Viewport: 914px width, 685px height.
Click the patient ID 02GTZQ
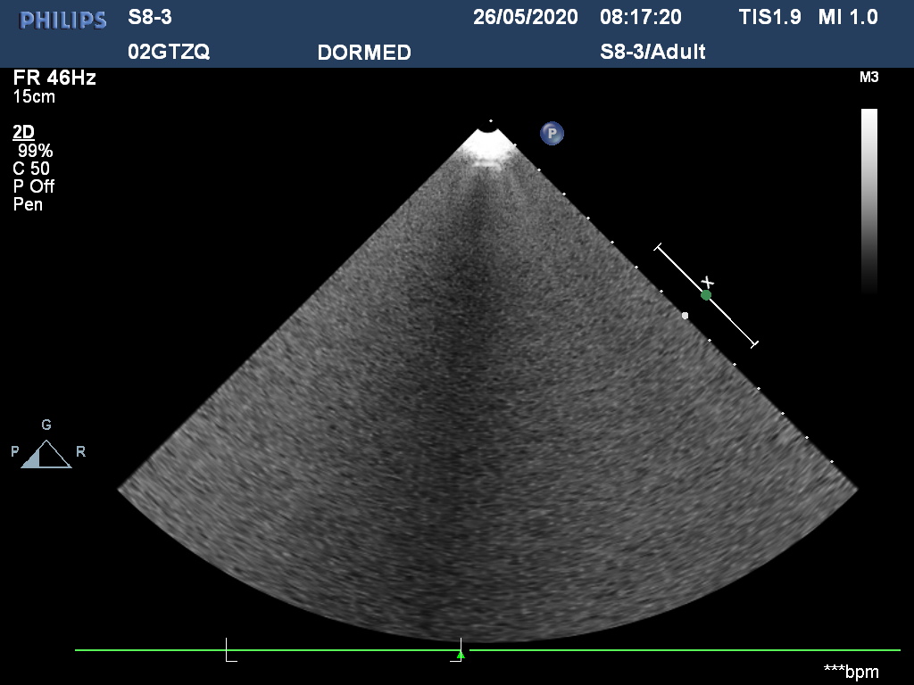click(169, 52)
